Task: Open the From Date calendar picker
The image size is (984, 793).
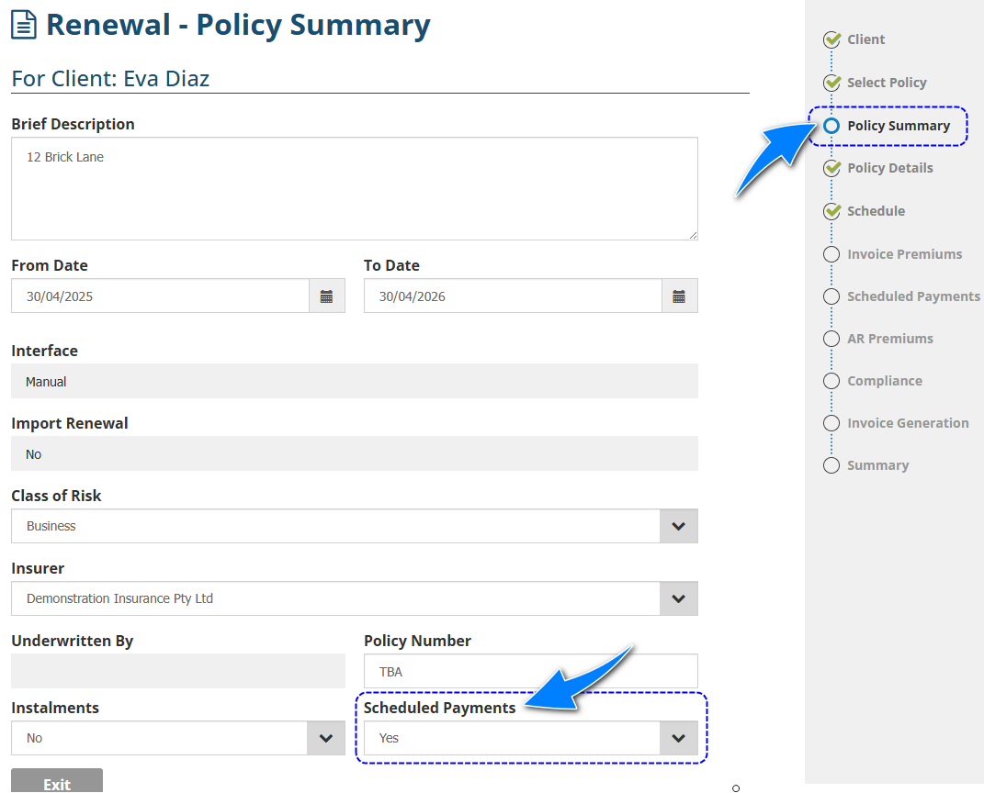Action: click(x=326, y=296)
